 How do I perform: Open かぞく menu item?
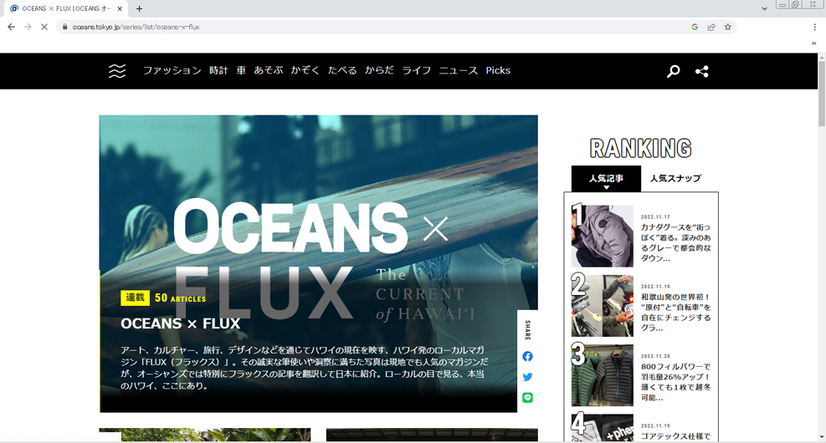305,70
